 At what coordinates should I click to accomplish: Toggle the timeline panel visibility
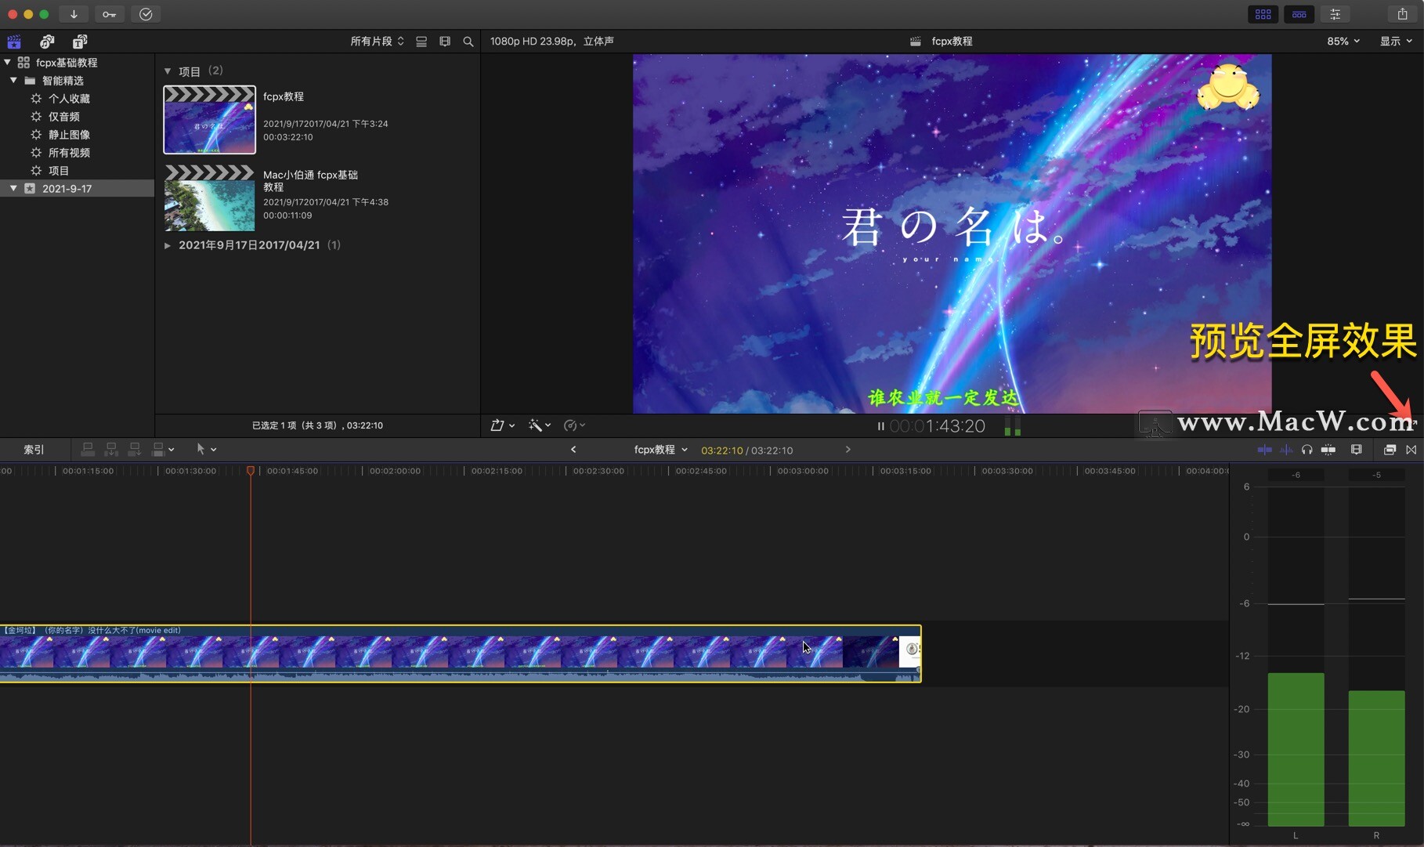(x=1299, y=14)
